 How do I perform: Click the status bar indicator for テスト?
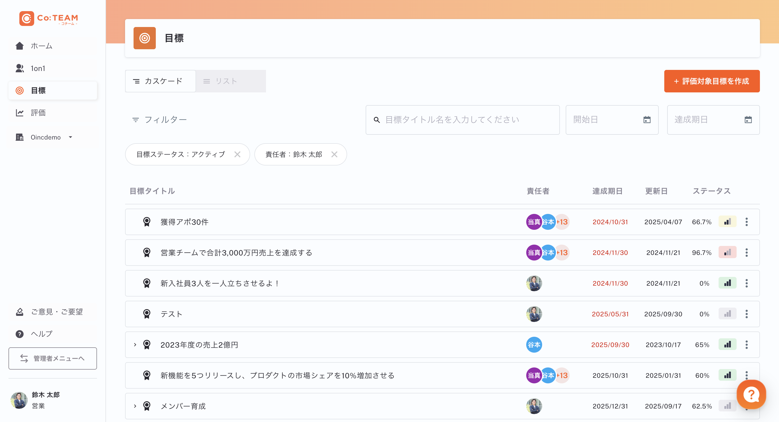[728, 314]
